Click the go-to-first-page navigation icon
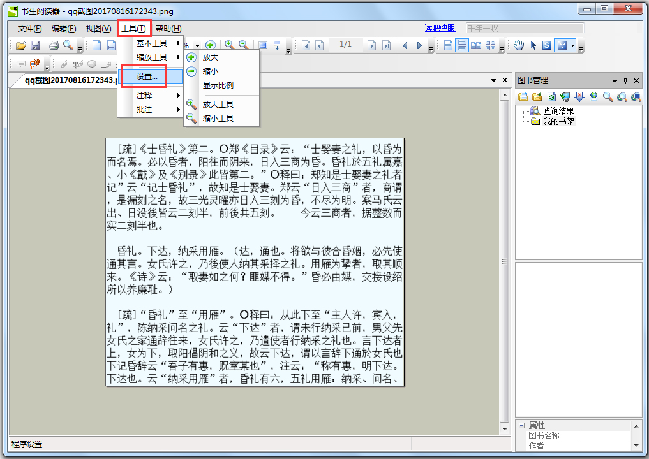The height and width of the screenshot is (459, 649). 306,45
